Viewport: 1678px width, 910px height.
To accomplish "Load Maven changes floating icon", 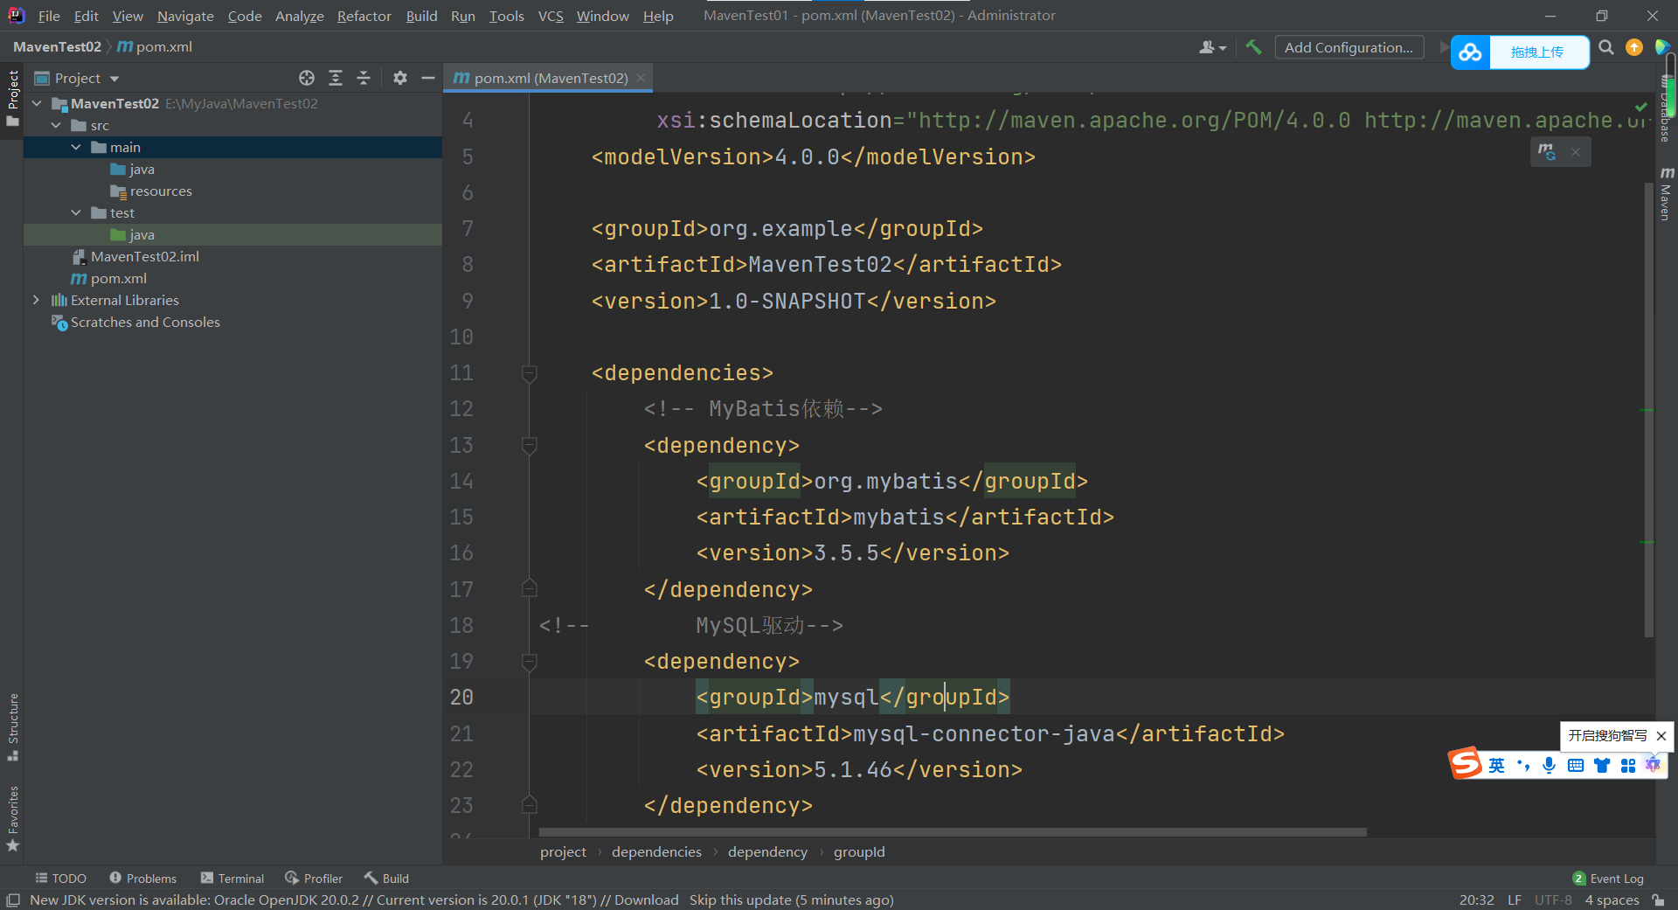I will 1547,152.
